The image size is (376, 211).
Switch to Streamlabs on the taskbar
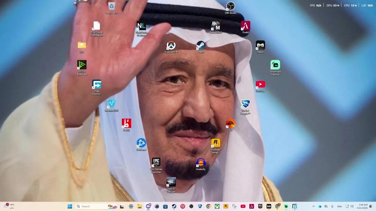click(286, 206)
